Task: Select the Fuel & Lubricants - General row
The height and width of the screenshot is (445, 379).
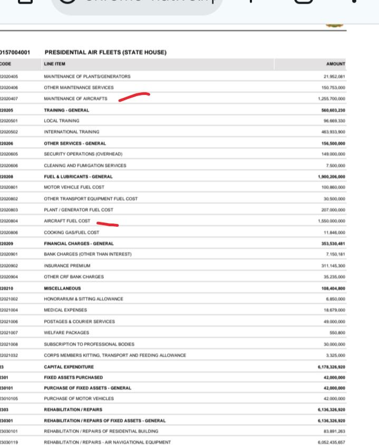Action: pyautogui.click(x=78, y=177)
